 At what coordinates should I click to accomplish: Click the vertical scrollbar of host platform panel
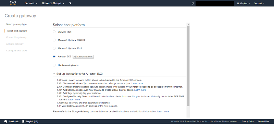(x=188, y=66)
